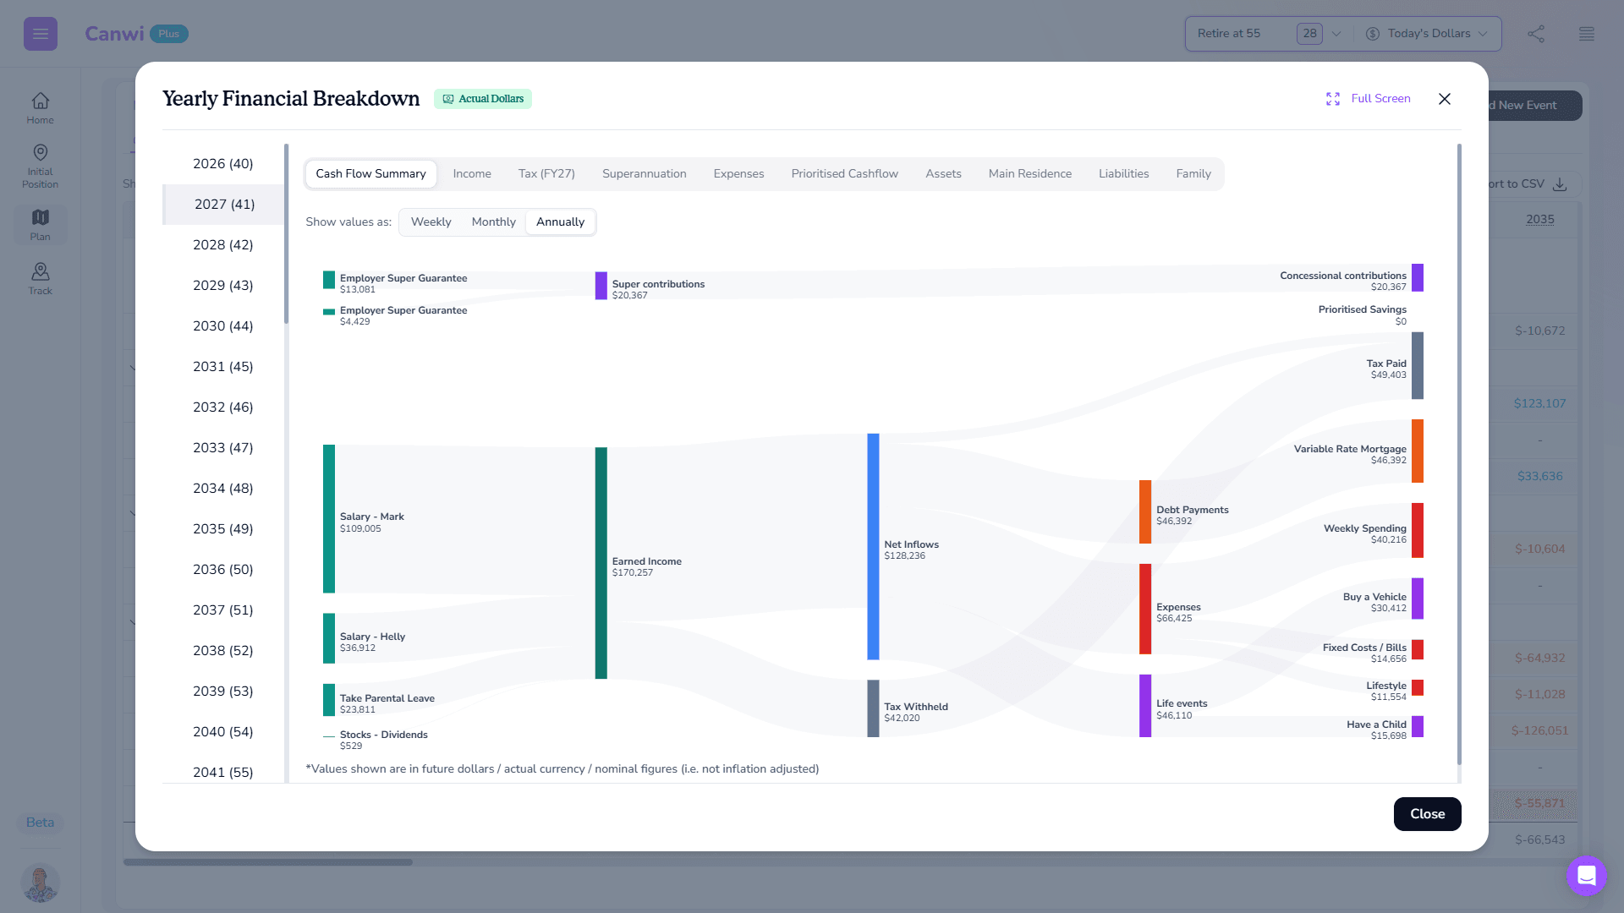
Task: Switch to the Superannuation tab
Action: click(644, 174)
